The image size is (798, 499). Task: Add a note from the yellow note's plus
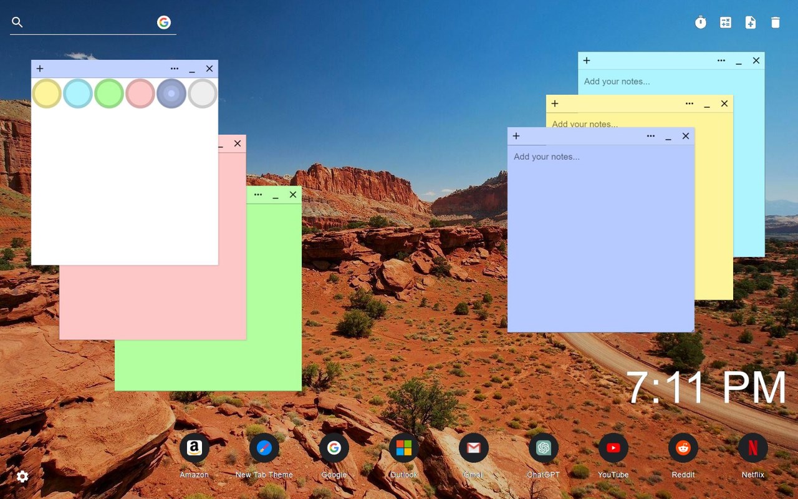pyautogui.click(x=555, y=104)
